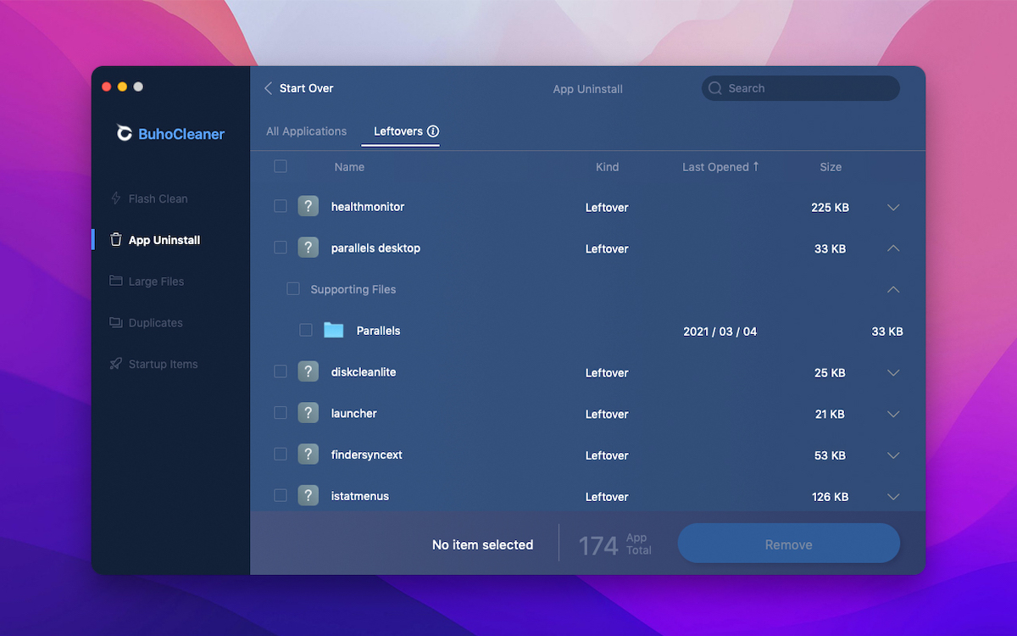Click the No item selected status text
Viewport: 1017px width, 636px height.
483,545
